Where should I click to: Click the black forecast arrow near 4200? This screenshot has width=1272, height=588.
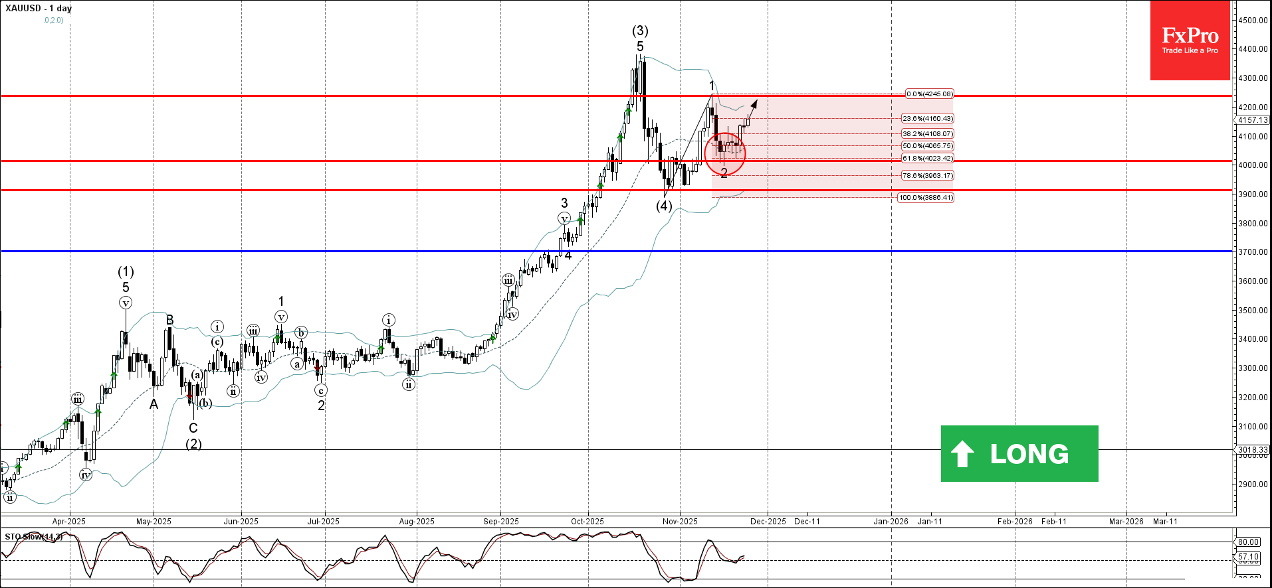[x=752, y=110]
